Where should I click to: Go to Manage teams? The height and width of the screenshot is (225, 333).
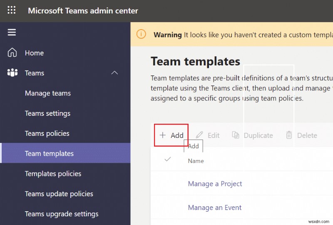[x=48, y=93]
